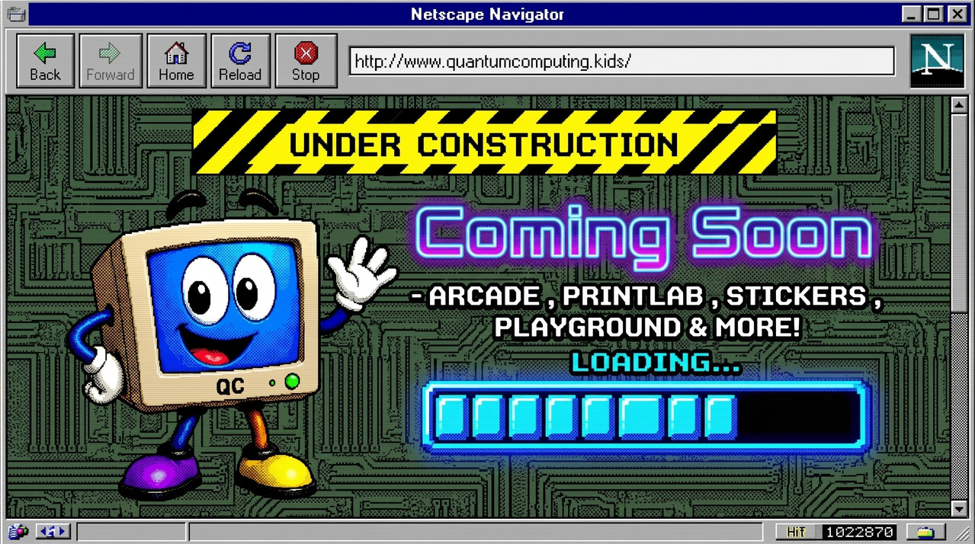Click the green power light on mascot
The image size is (975, 544).
(291, 382)
